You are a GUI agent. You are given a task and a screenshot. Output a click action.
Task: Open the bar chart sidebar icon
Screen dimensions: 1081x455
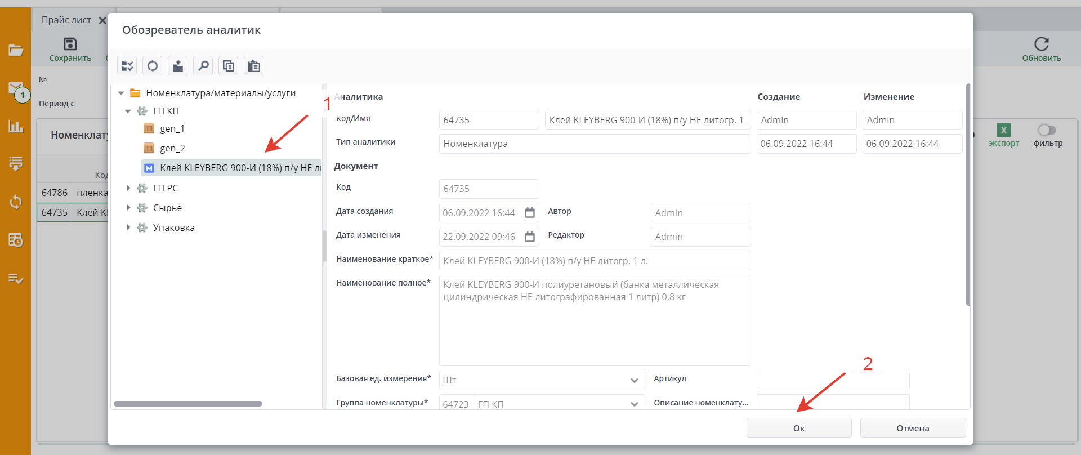16,126
